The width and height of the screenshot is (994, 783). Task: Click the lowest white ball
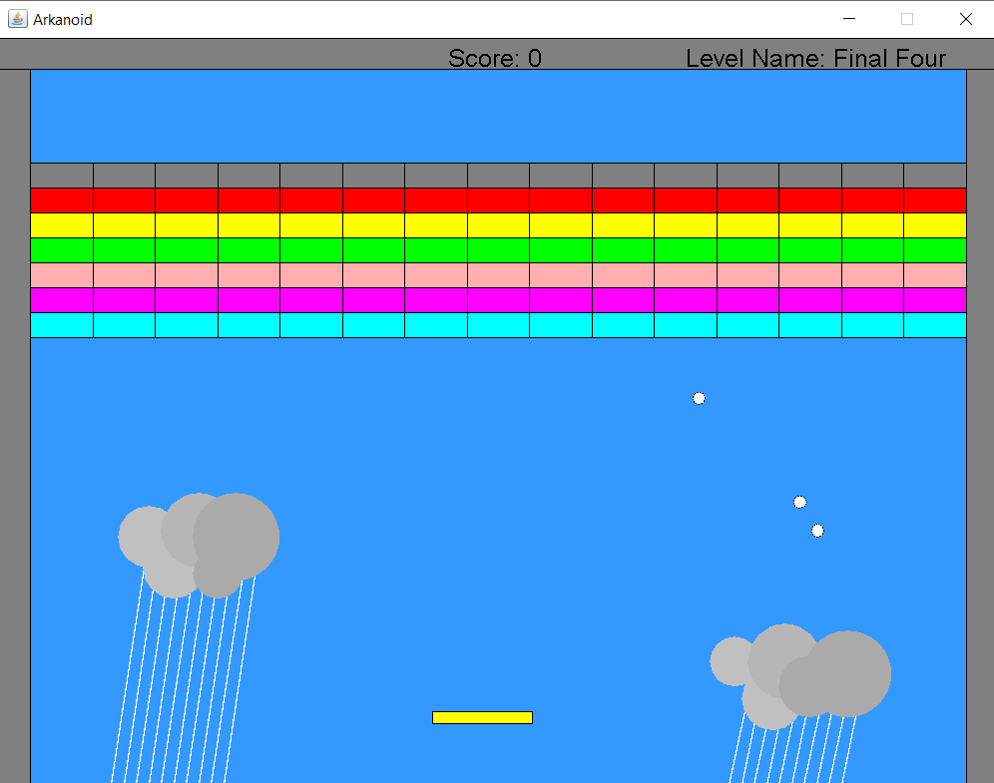point(817,530)
